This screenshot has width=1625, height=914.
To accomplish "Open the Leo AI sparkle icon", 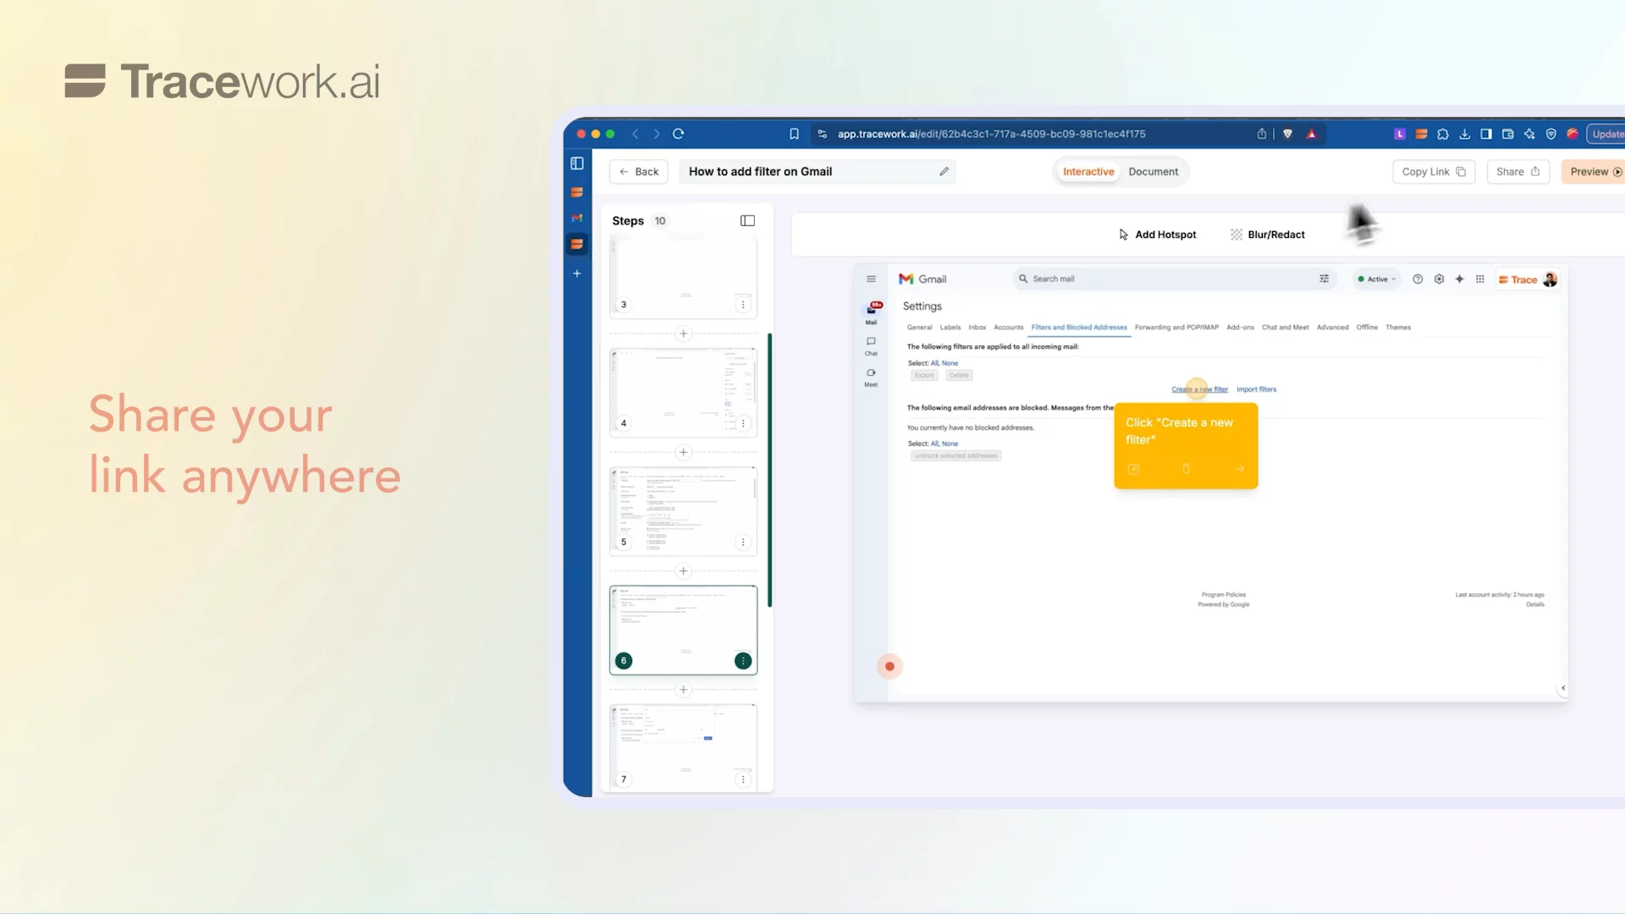I will point(1529,134).
